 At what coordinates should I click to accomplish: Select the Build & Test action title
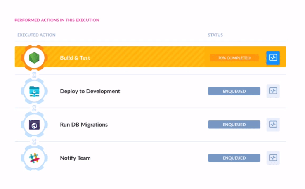pos(75,58)
